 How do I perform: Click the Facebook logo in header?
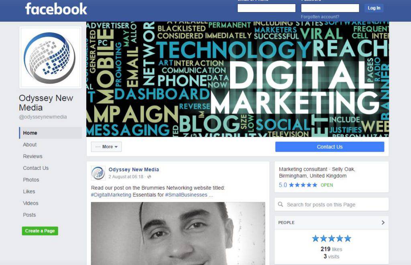pyautogui.click(x=56, y=9)
